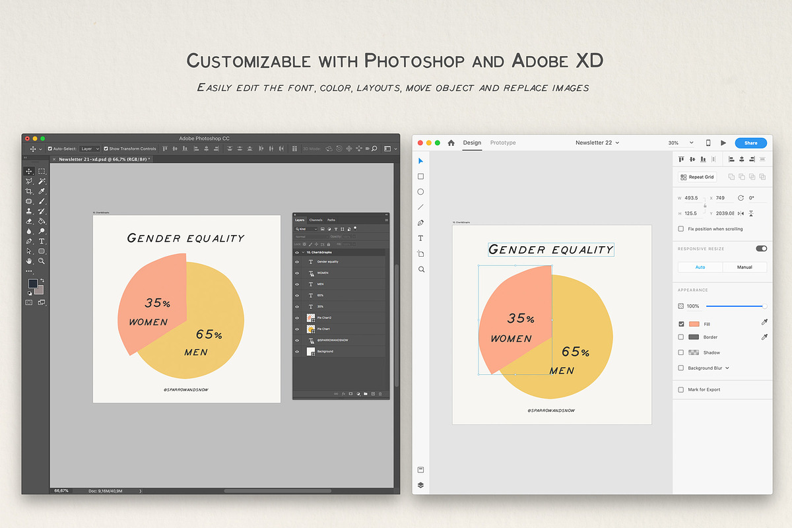Image resolution: width=792 pixels, height=528 pixels.
Task: Collapse the 10. Chart&Graphs layer group
Action: 303,252
